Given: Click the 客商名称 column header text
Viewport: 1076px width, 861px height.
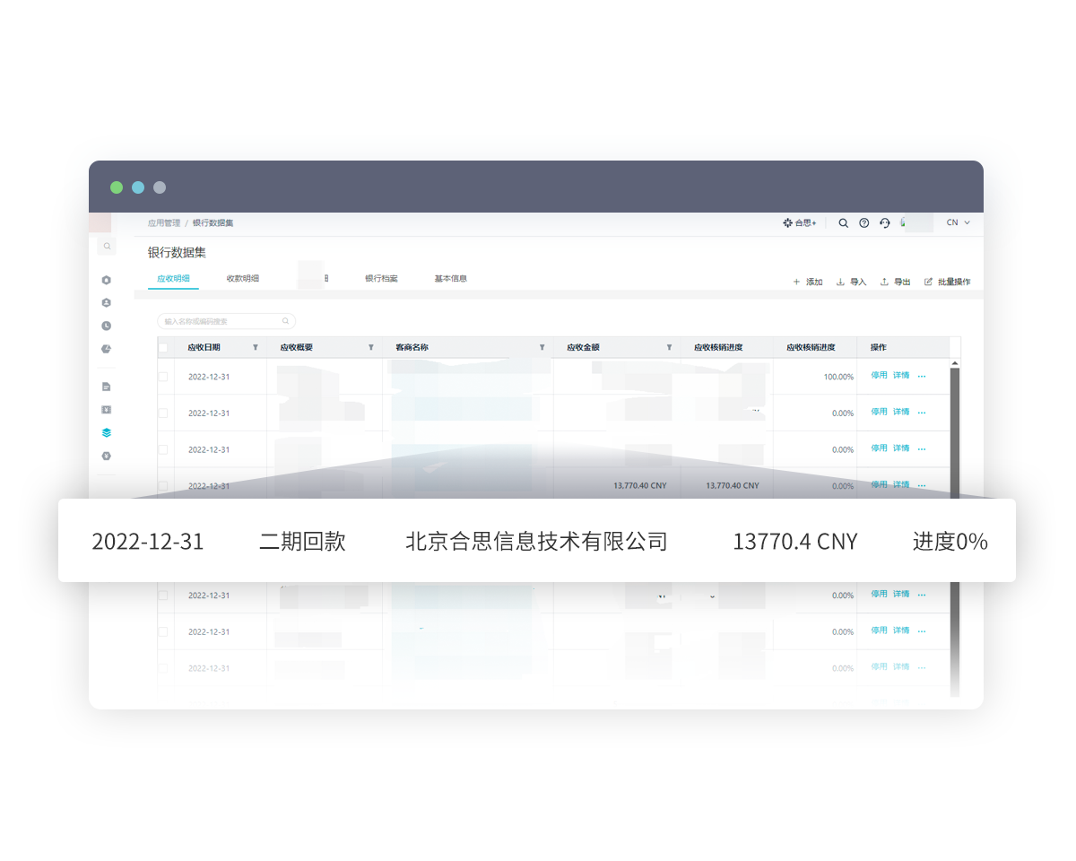Looking at the screenshot, I should click(x=412, y=347).
